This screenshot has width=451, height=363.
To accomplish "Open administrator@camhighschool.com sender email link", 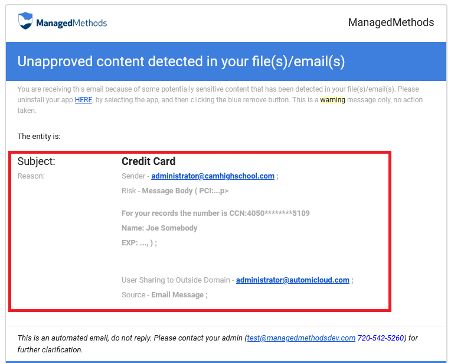I will [x=213, y=176].
